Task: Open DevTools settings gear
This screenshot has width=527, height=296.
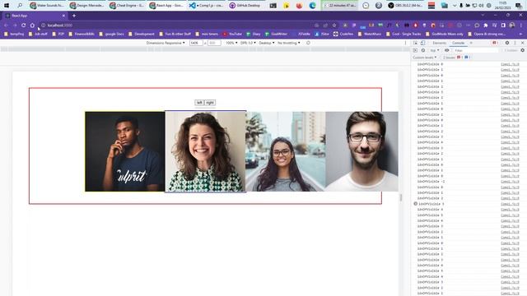Action: click(x=507, y=43)
